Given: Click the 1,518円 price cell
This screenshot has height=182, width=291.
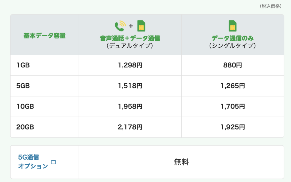Looking at the screenshot, I should click(130, 86).
